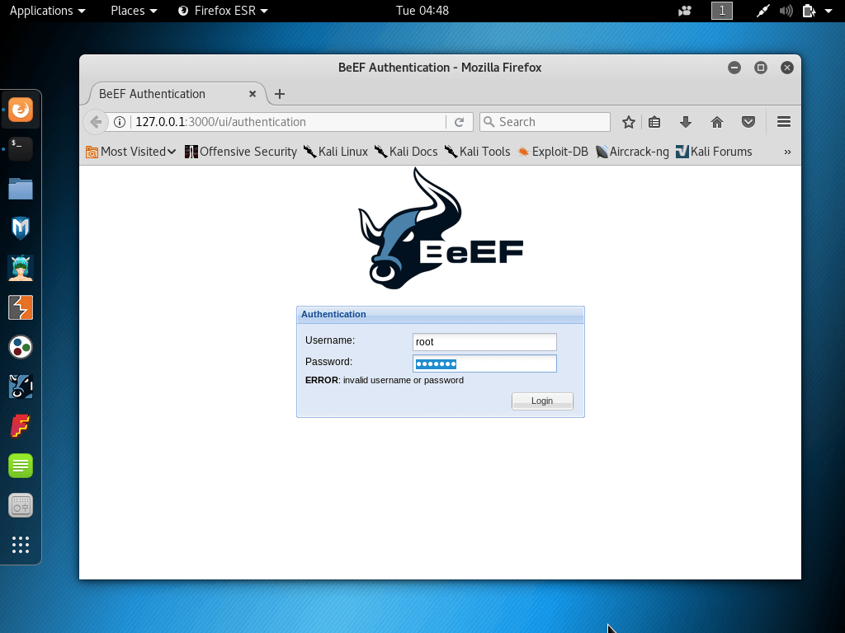Open the Downloads arrow icon
845x633 pixels.
(x=686, y=122)
